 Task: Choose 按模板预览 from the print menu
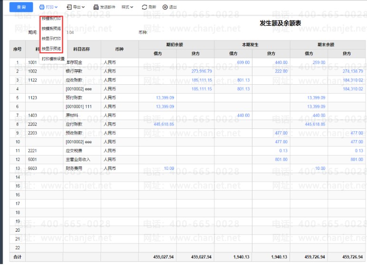[51, 29]
